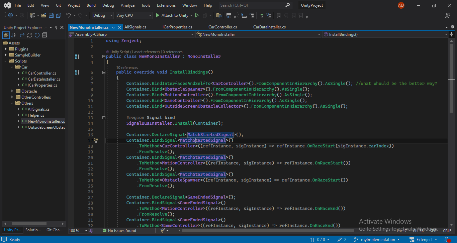Click the Live Share feedback icon
Image resolution: width=457 pixels, height=243 pixels.
(448, 15)
